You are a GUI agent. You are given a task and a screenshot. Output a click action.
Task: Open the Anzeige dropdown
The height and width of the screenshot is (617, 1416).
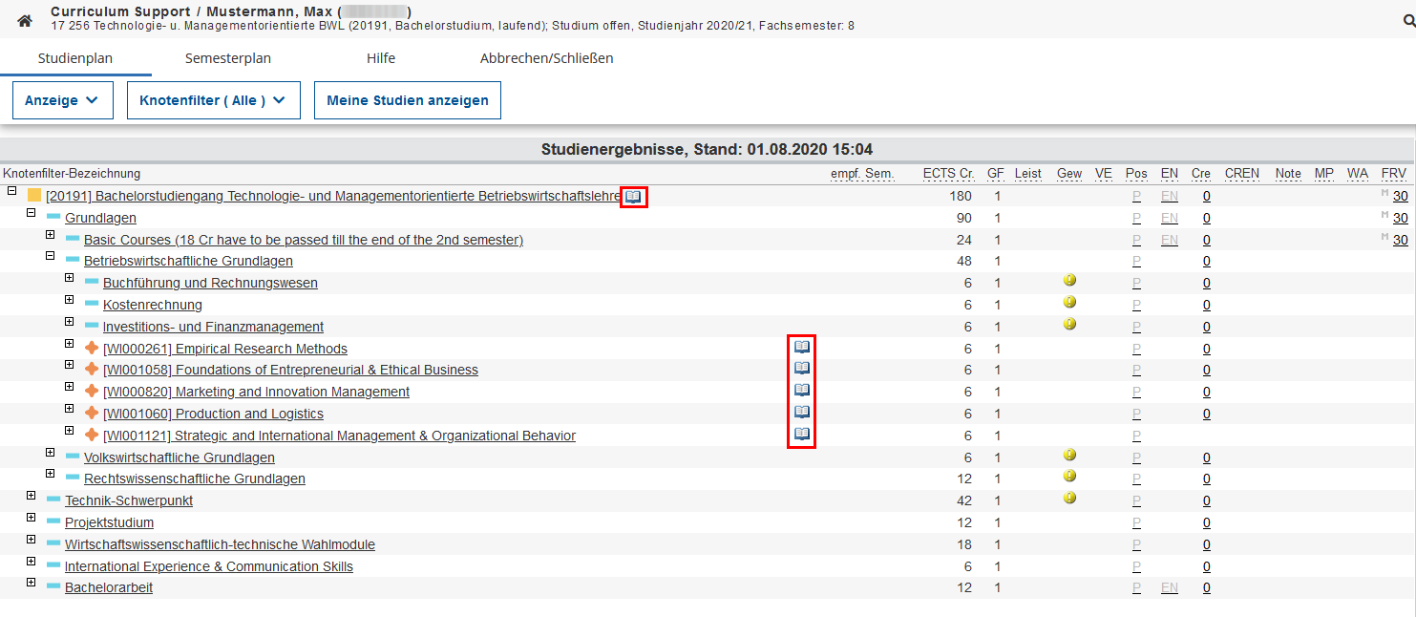point(62,100)
